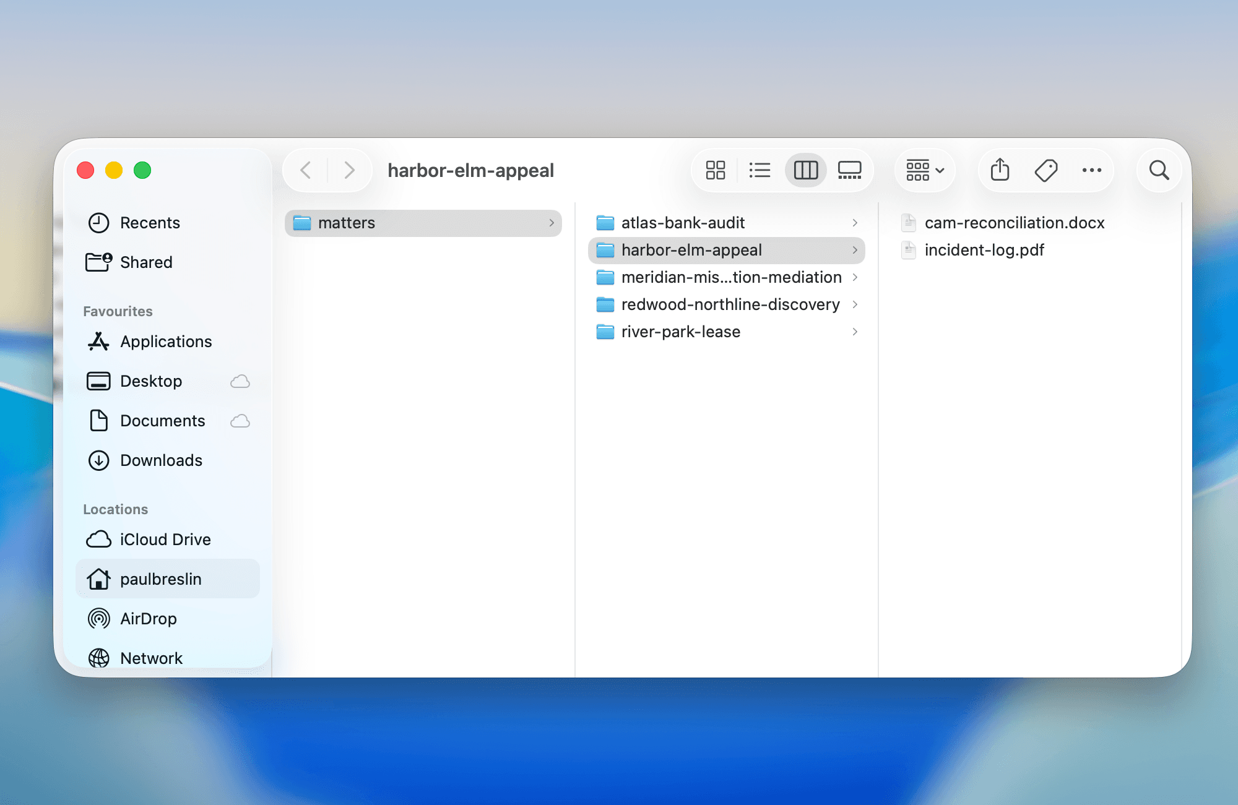Open the Edit Tags button
This screenshot has height=805, width=1238.
point(1046,170)
